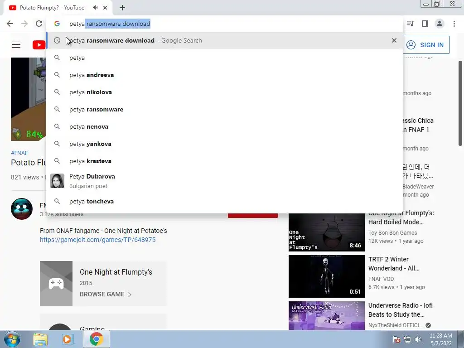
Task: Select the petya krasteva suggestion
Action: click(225, 161)
